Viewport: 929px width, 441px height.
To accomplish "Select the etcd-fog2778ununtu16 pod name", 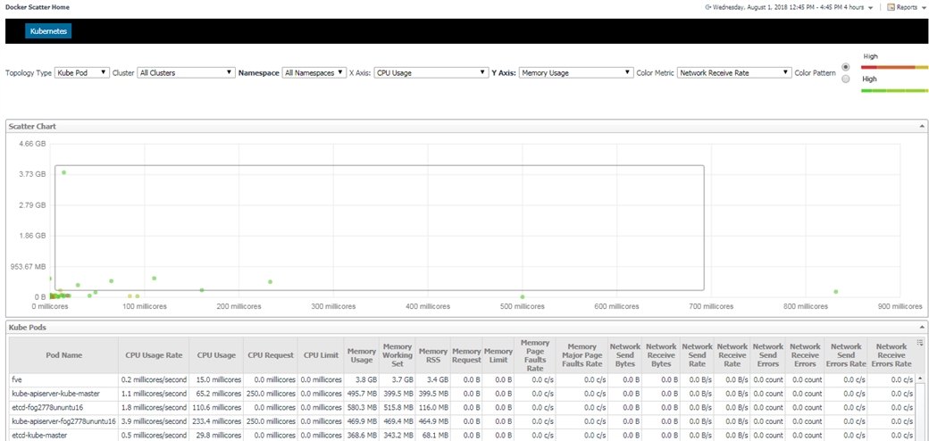I will click(49, 407).
